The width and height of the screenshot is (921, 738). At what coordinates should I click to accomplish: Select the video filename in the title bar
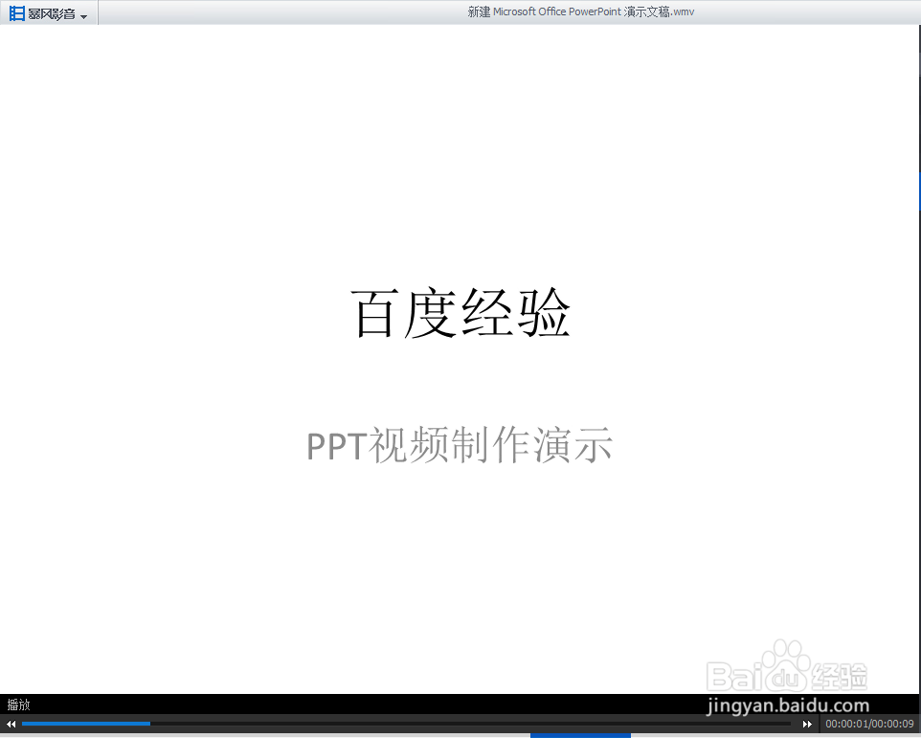point(579,11)
